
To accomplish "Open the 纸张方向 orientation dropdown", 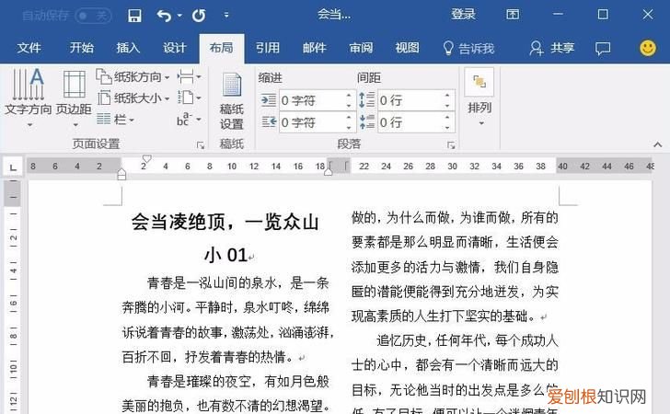I will tap(133, 77).
